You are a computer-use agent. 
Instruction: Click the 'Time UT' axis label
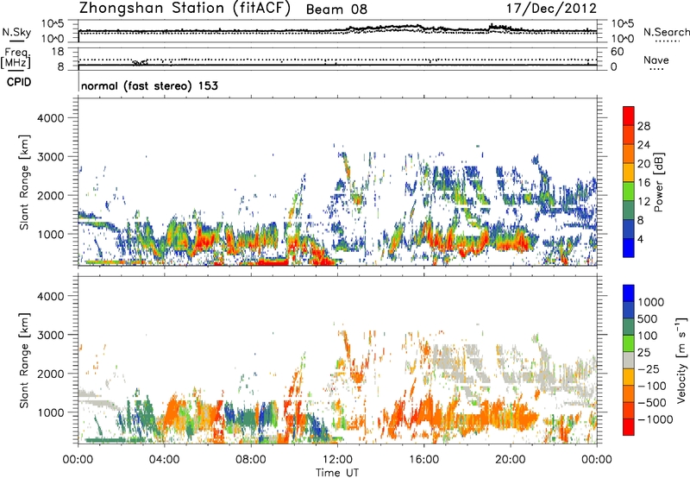337,473
